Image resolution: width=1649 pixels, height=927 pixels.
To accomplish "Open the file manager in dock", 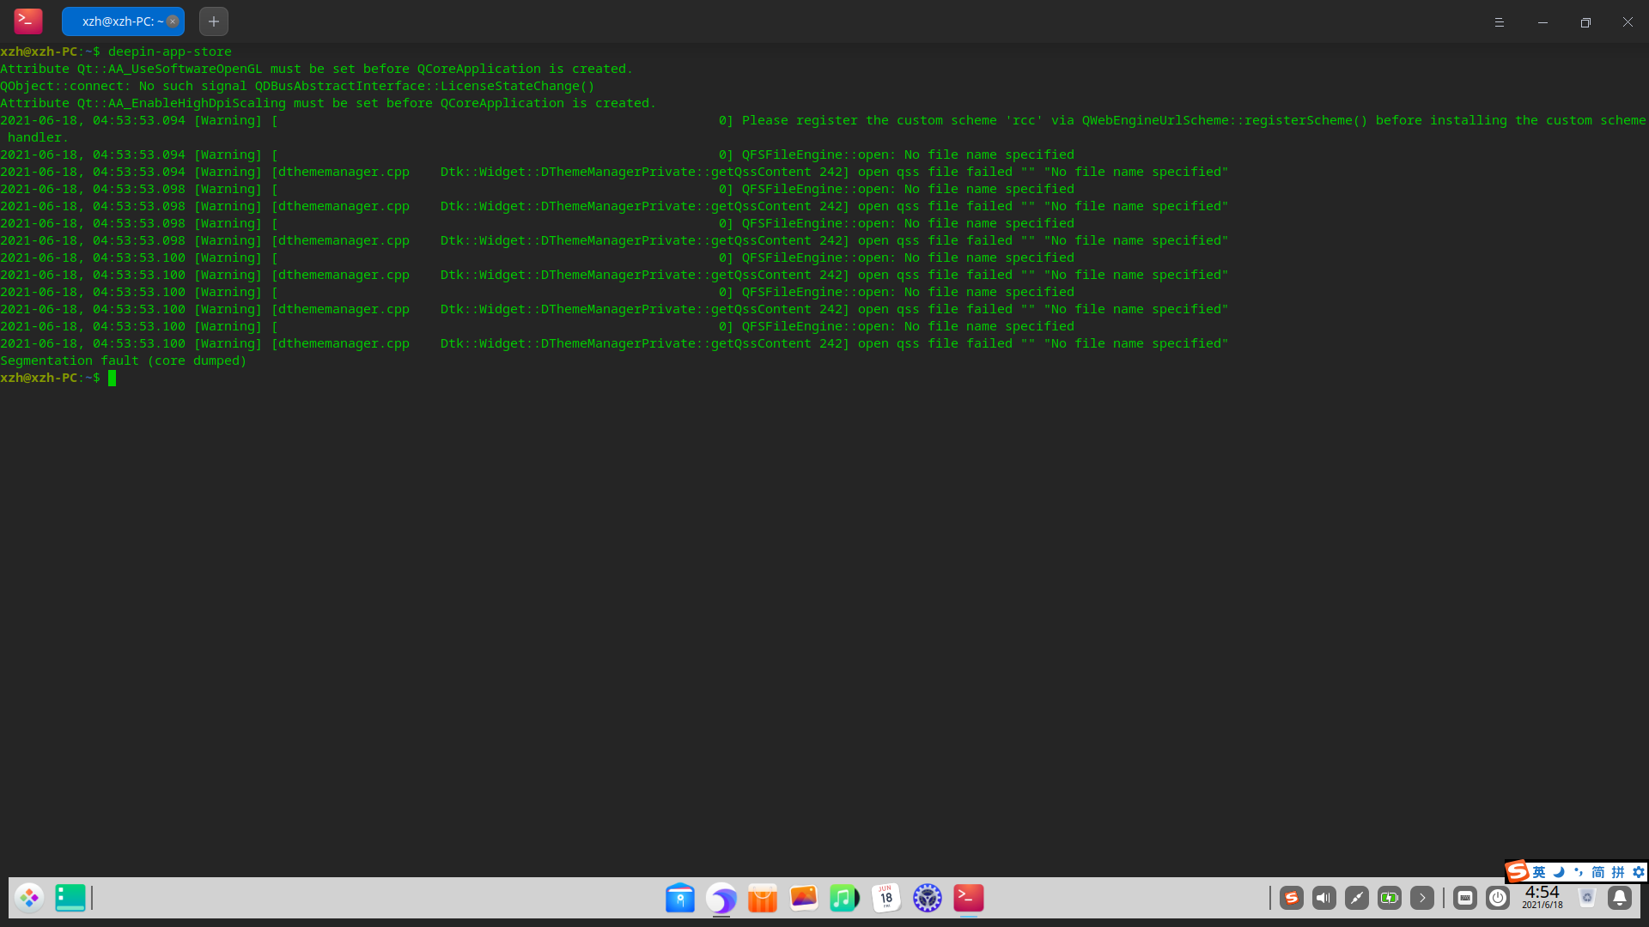I will 680,898.
